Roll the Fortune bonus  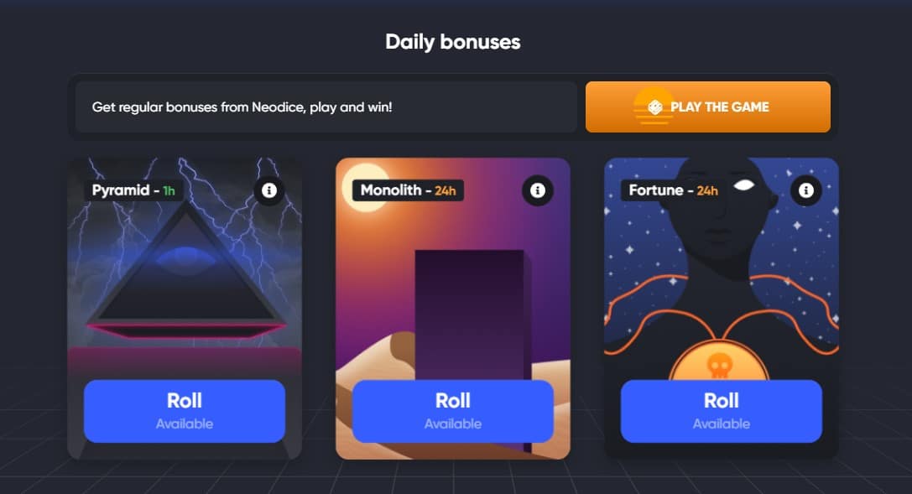click(722, 411)
